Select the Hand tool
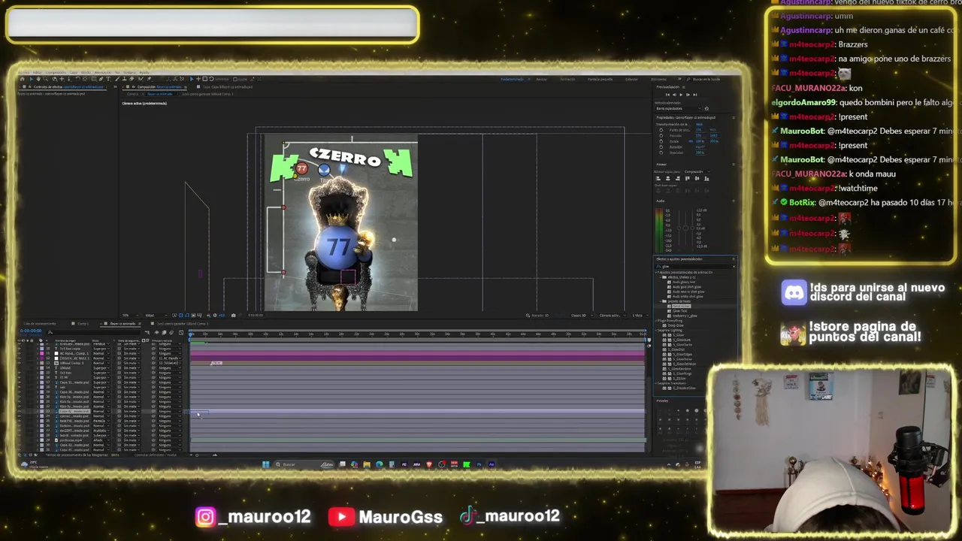The height and width of the screenshot is (541, 962). tap(38, 79)
